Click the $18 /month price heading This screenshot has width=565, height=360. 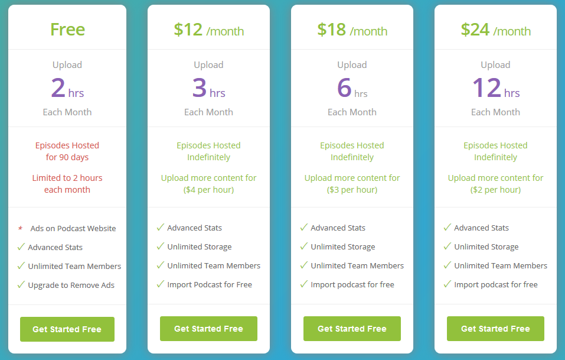coord(352,30)
